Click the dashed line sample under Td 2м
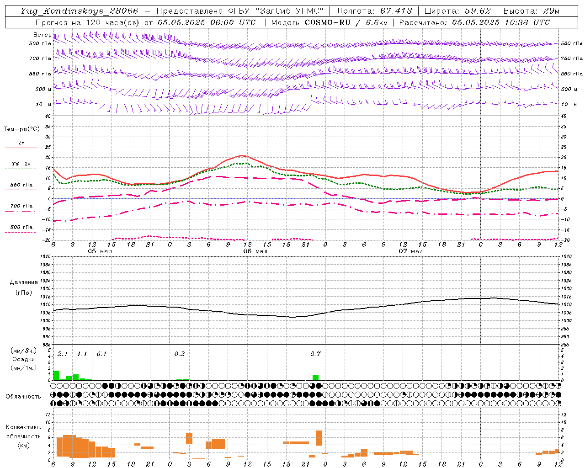Screen dimensions: 585x468 [20, 169]
